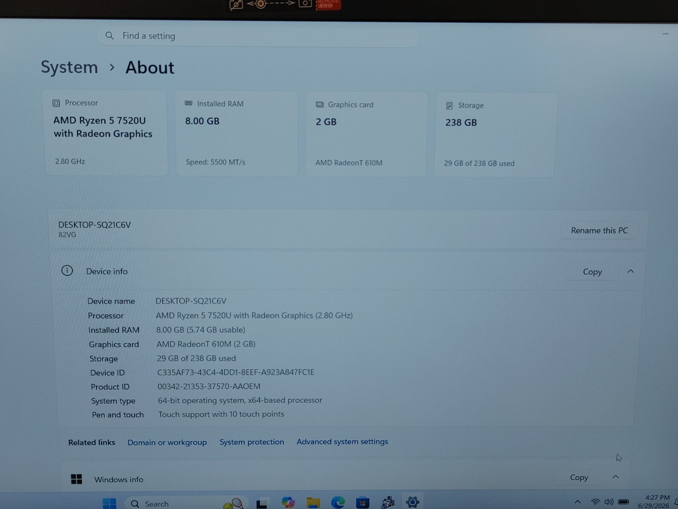
Task: Select the Graphics card summary card
Action: pyautogui.click(x=366, y=134)
